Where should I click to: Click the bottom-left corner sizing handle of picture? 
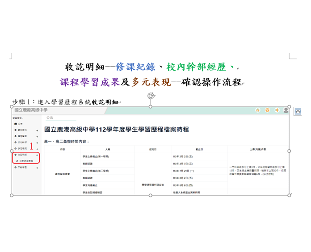coord(12,195)
